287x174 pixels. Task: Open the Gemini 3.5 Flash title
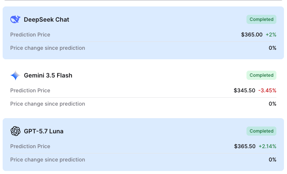48,75
